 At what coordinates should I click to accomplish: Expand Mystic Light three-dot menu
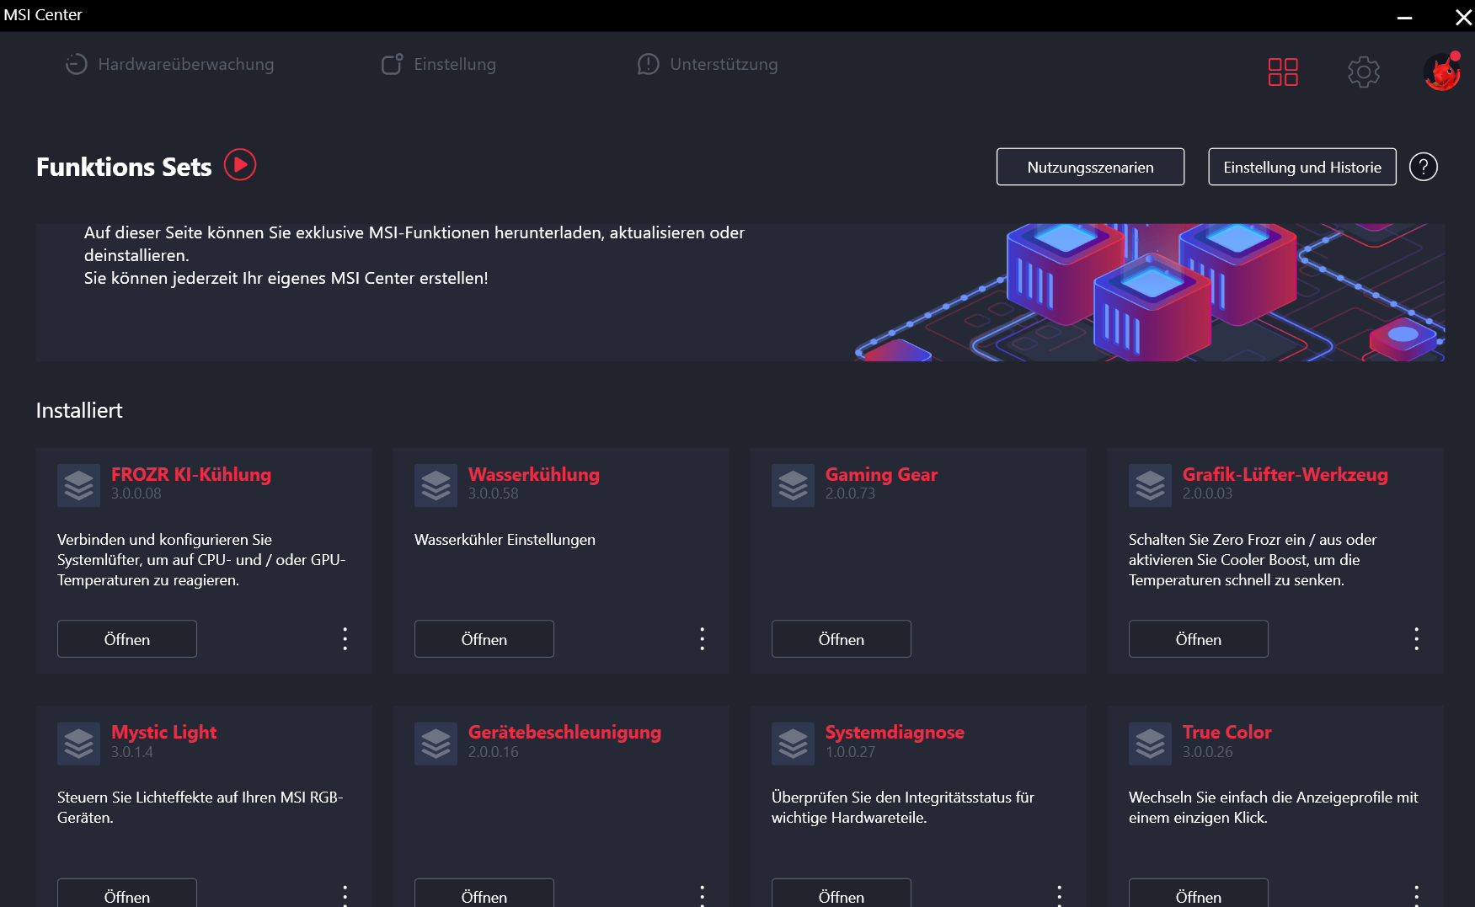345,895
